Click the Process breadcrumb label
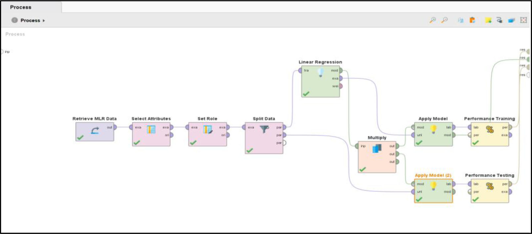Viewport: 532px width, 234px height. (30, 20)
